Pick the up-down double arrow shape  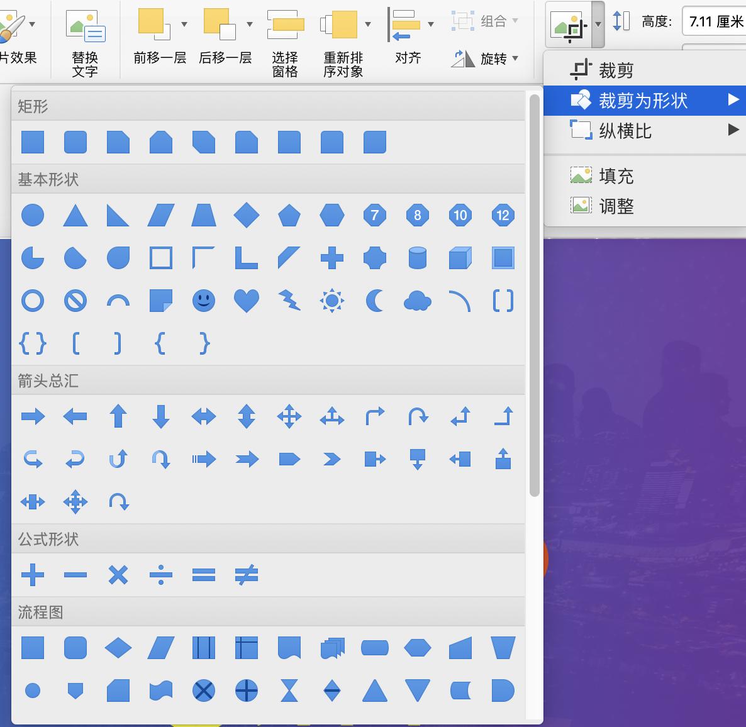point(247,417)
